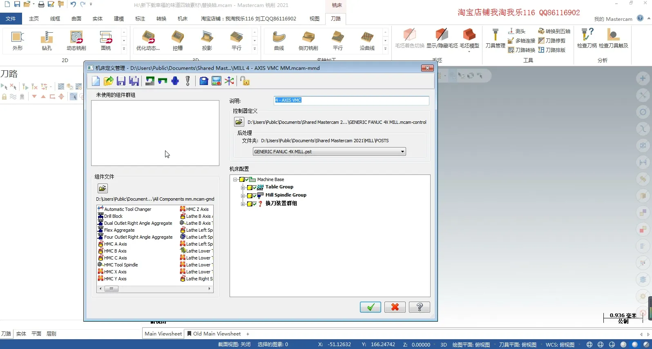Screen dimensions: 652x349
Task: Open the 文件 file menu
Action: pos(11,18)
